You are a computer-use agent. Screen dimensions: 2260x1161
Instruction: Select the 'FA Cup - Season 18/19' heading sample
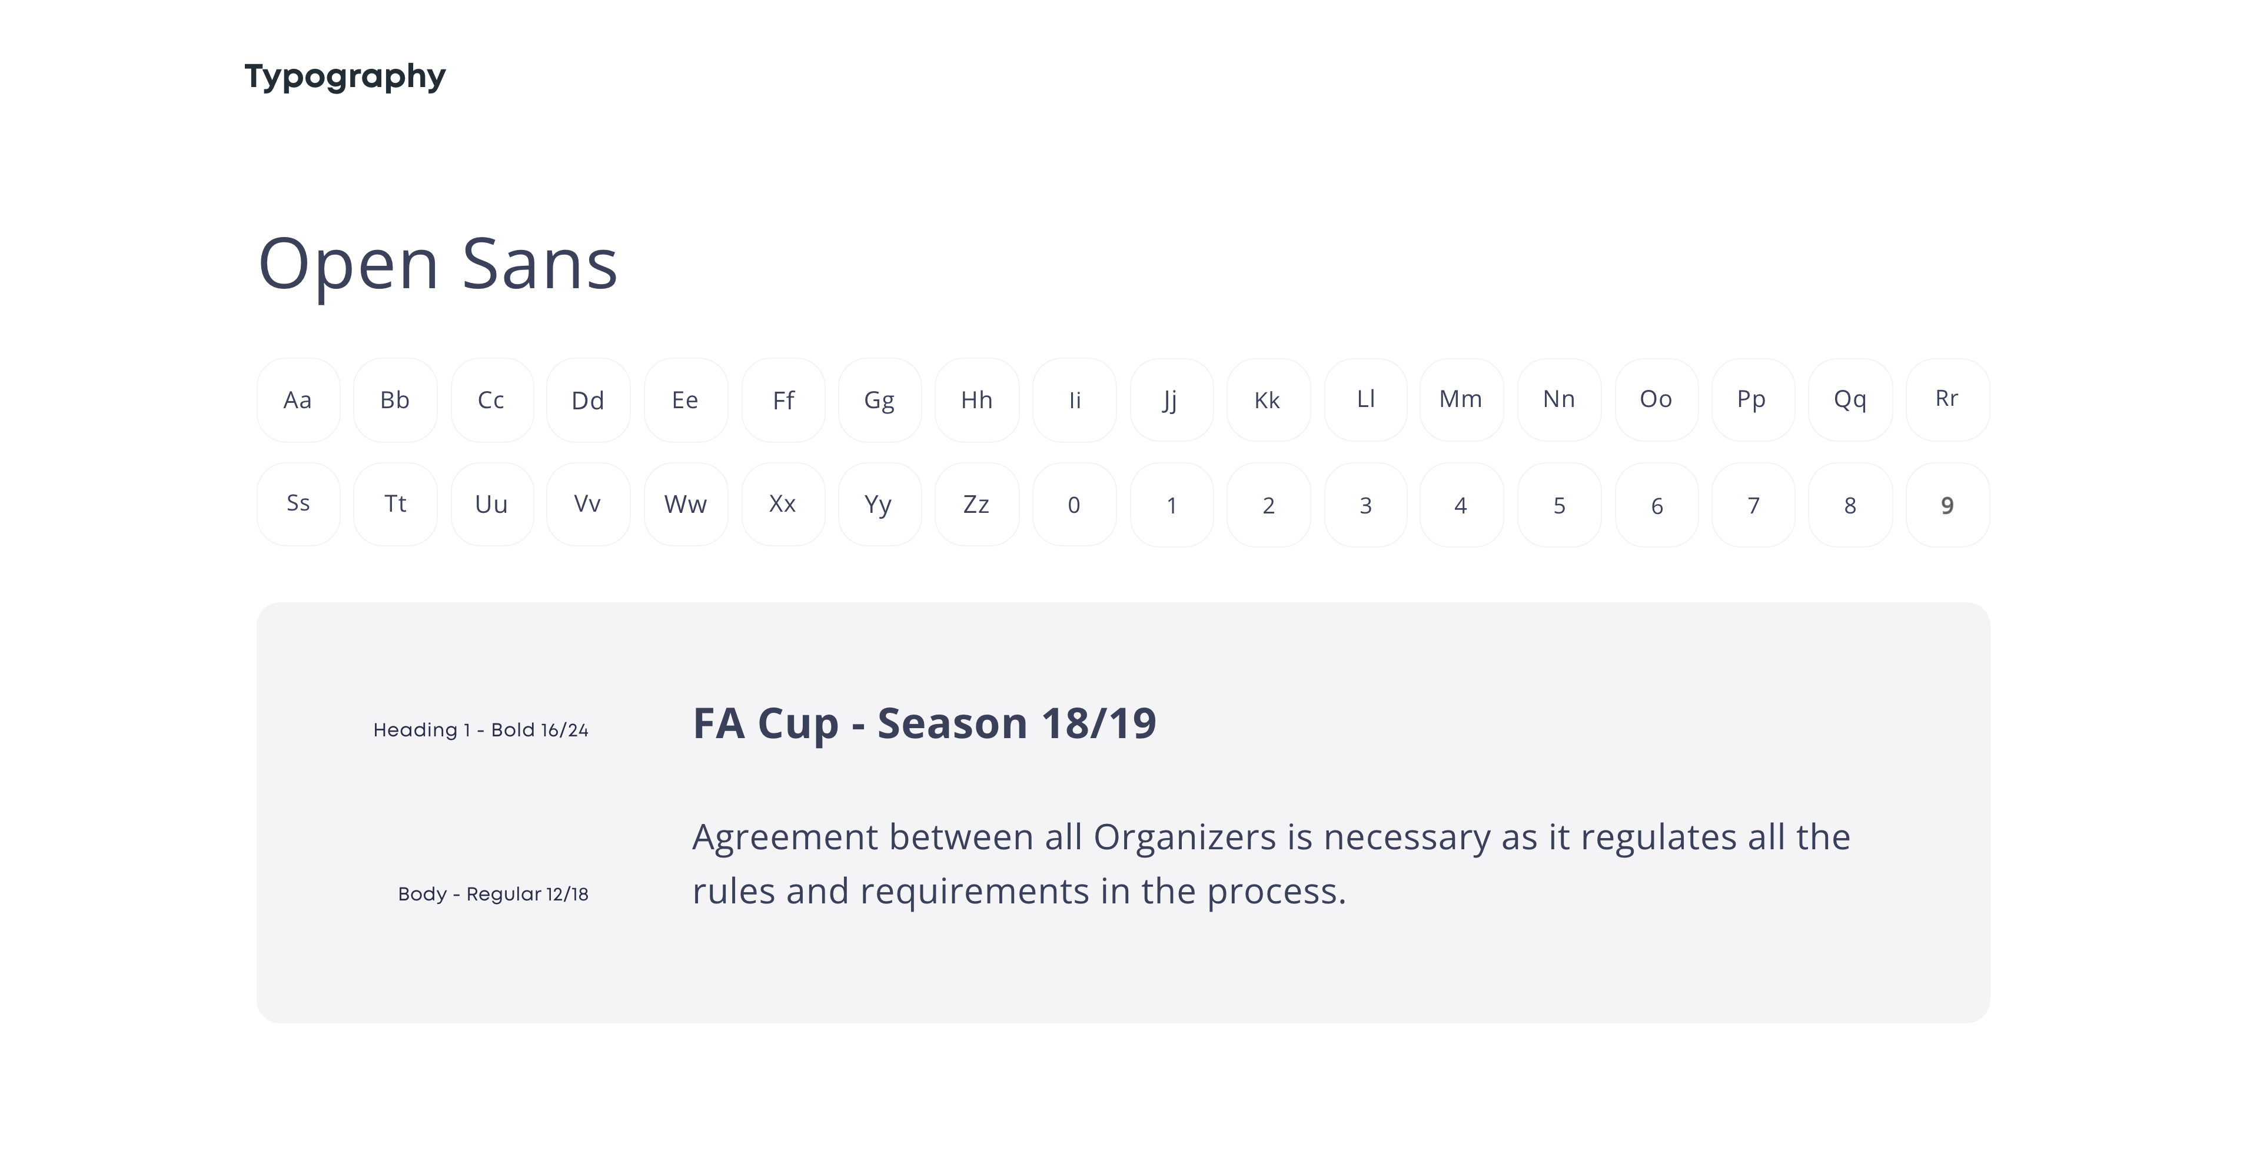pos(924,723)
